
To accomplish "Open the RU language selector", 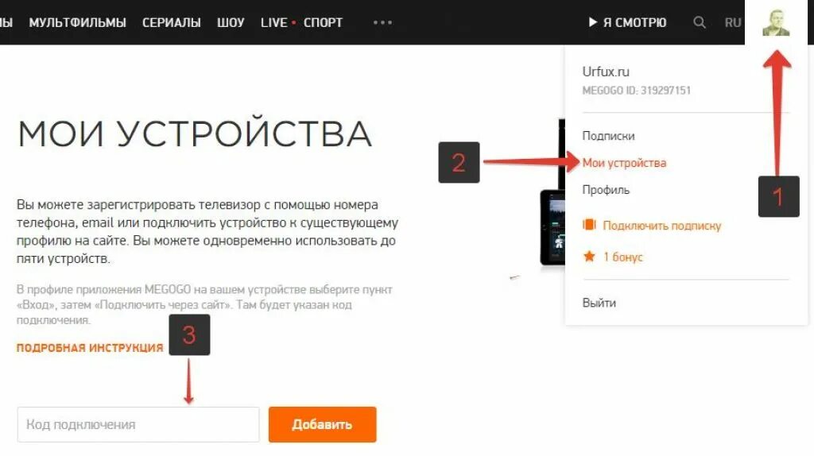I will (x=732, y=23).
